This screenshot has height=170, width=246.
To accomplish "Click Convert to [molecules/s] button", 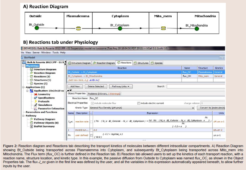I will 211,108.
